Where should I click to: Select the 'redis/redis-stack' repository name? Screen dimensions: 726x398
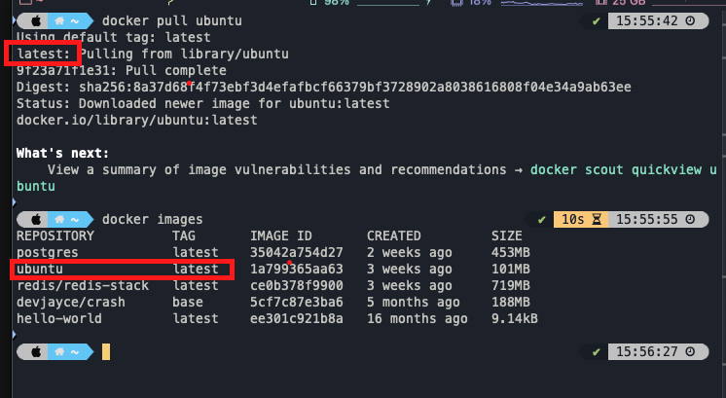(83, 285)
